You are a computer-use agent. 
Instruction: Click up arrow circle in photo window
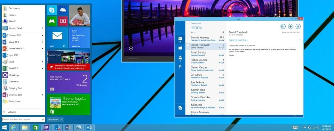pyautogui.click(x=131, y=49)
